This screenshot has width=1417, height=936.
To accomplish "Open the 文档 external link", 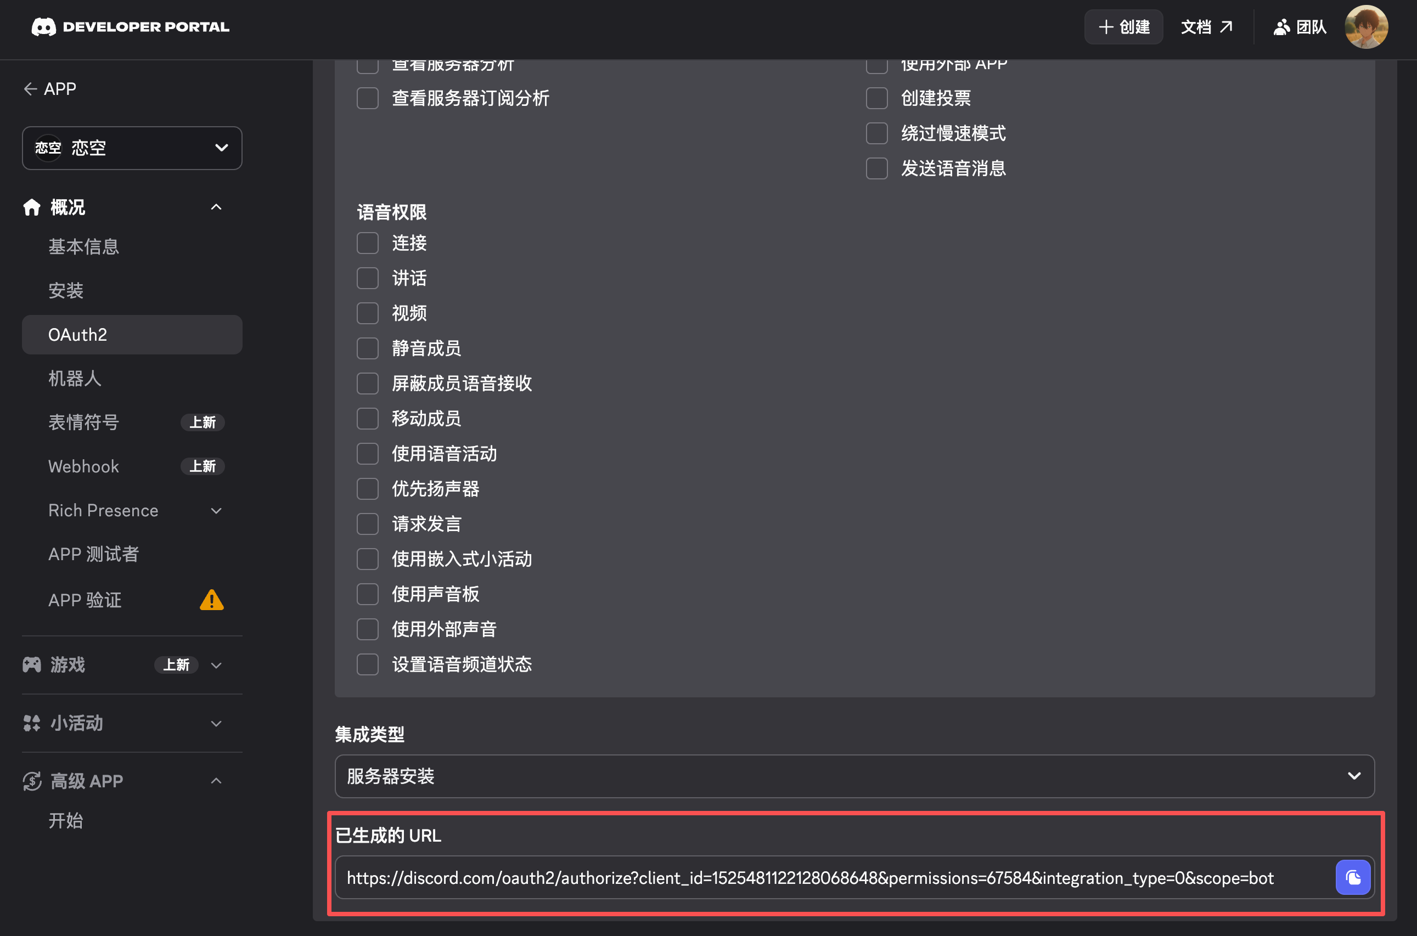I will tap(1207, 27).
